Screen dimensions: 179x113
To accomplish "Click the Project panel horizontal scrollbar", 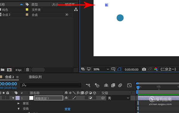I will tap(38, 70).
